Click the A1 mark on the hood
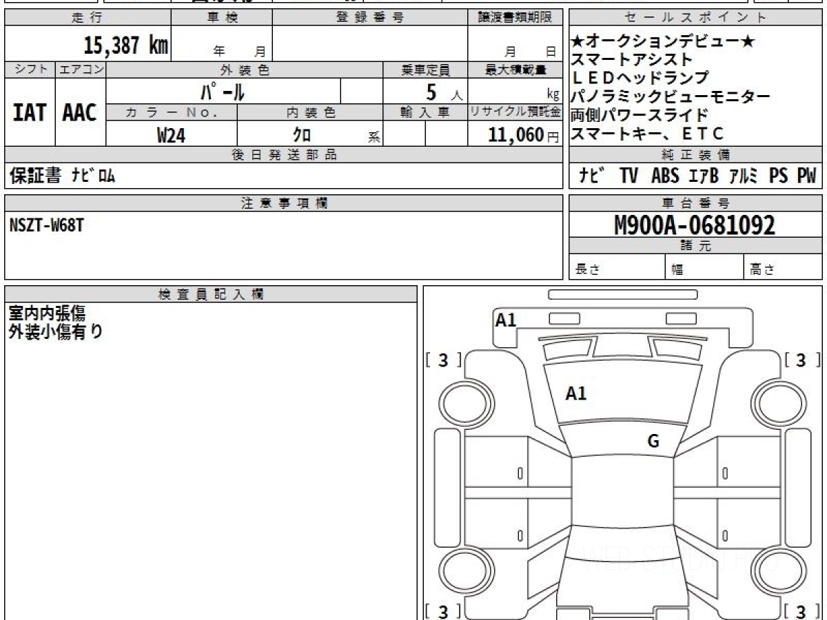This screenshot has height=620, width=827. click(576, 394)
